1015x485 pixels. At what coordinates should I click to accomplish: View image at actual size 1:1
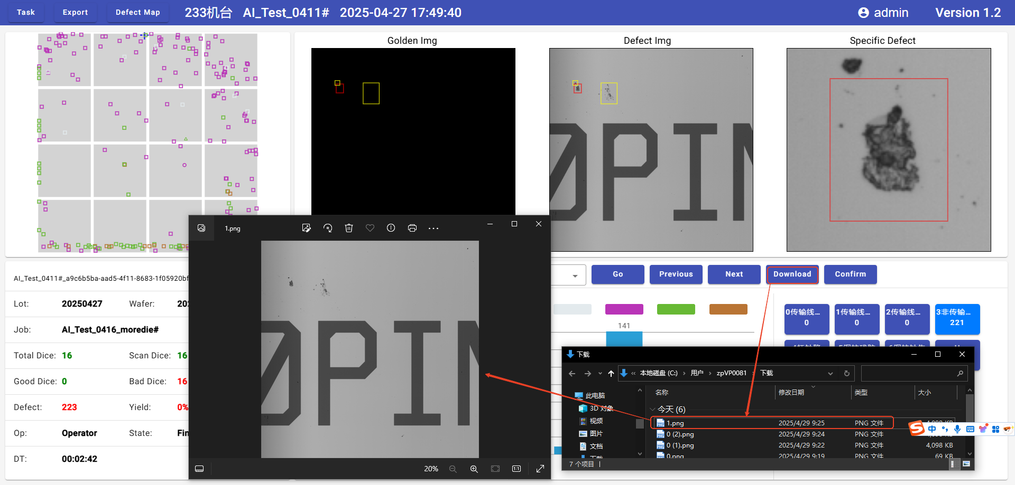516,469
